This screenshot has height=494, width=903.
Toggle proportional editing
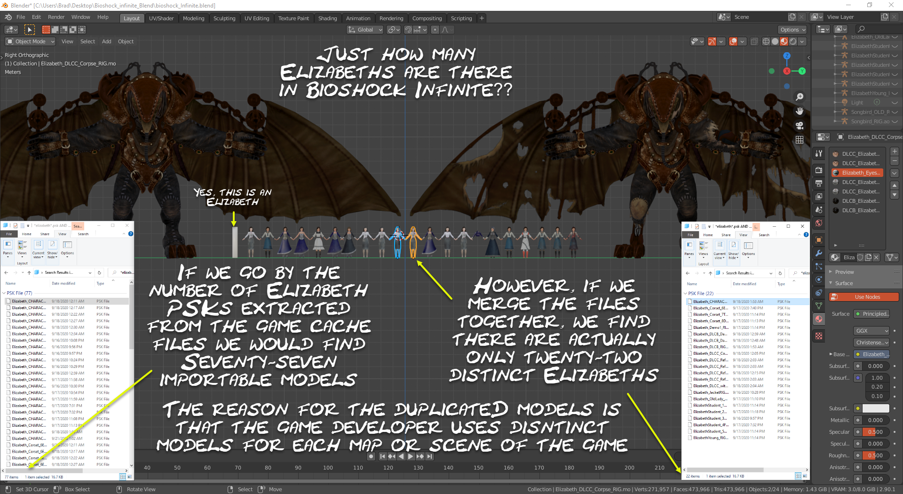[x=435, y=30]
